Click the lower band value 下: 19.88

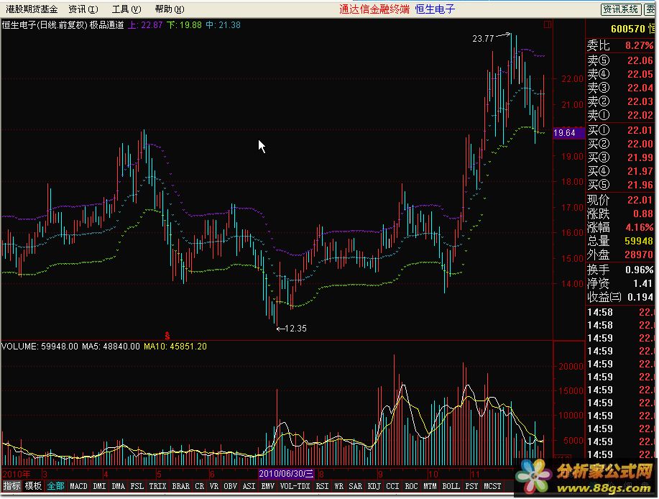point(185,25)
